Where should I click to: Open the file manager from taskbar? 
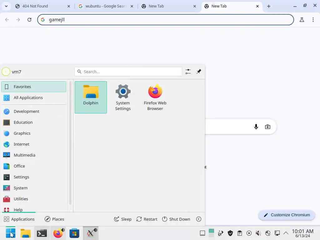[26, 233]
